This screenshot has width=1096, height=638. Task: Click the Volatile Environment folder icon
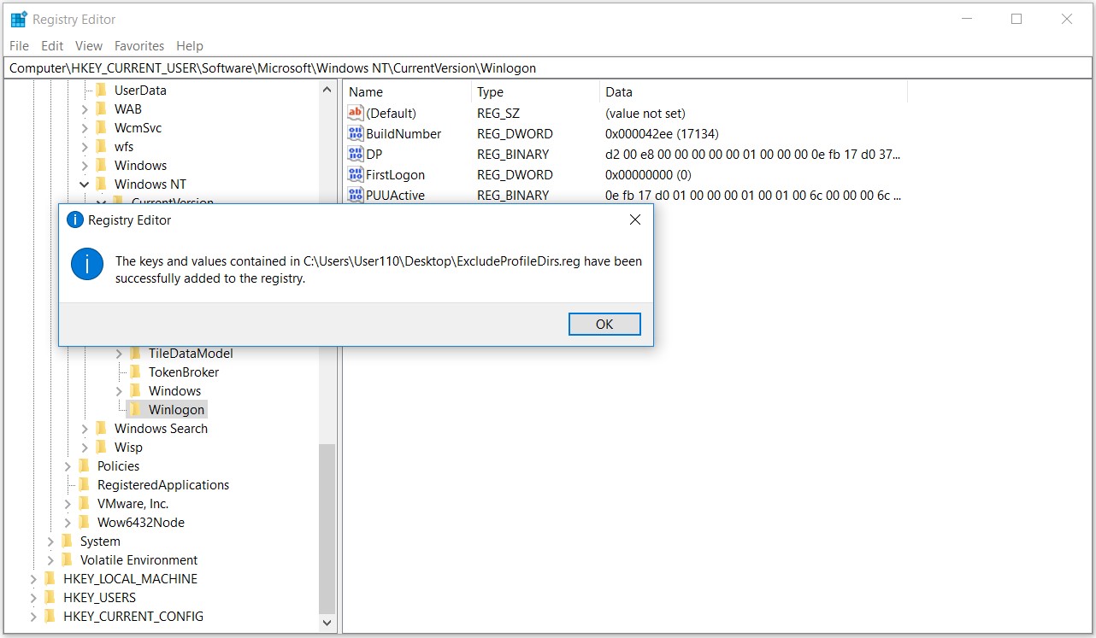pyautogui.click(x=68, y=559)
